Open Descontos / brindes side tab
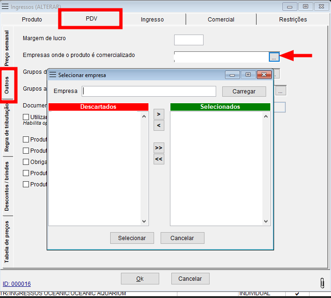The width and height of the screenshot is (331, 298). [7, 186]
